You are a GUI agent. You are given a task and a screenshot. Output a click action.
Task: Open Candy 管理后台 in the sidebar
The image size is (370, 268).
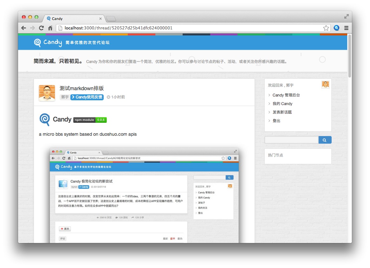pos(286,95)
